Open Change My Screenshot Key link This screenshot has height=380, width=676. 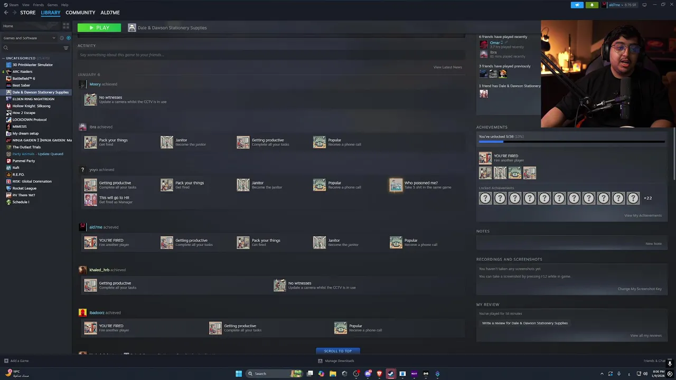pos(640,289)
